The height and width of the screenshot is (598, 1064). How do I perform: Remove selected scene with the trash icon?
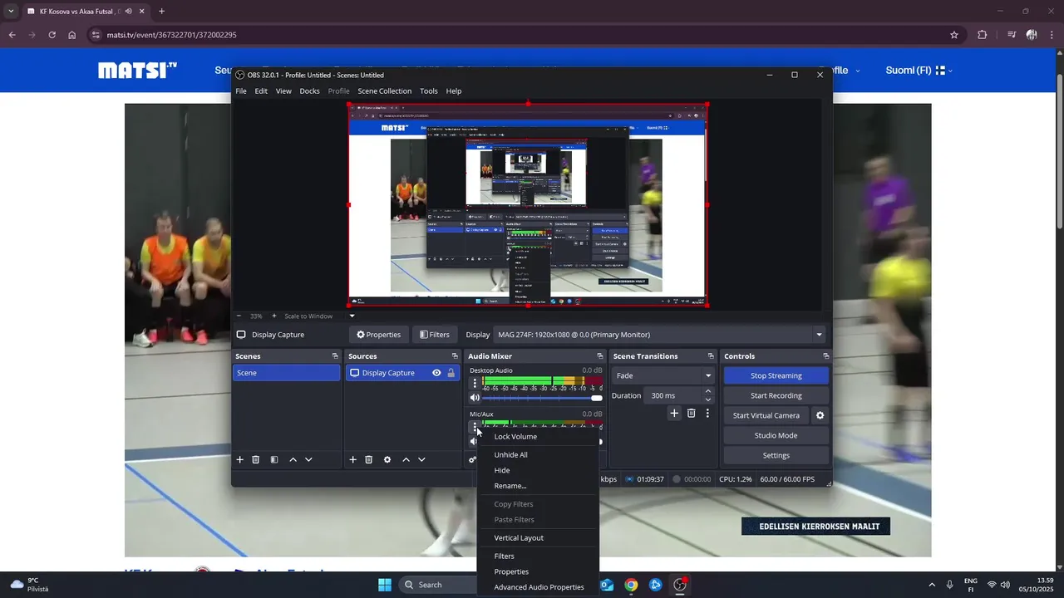(x=256, y=459)
